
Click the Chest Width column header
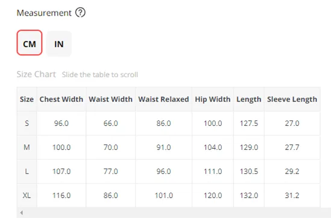pyautogui.click(x=61, y=99)
